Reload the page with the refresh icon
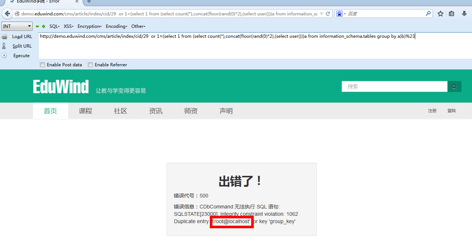Viewport: 472px width, 244px height. coord(328,14)
